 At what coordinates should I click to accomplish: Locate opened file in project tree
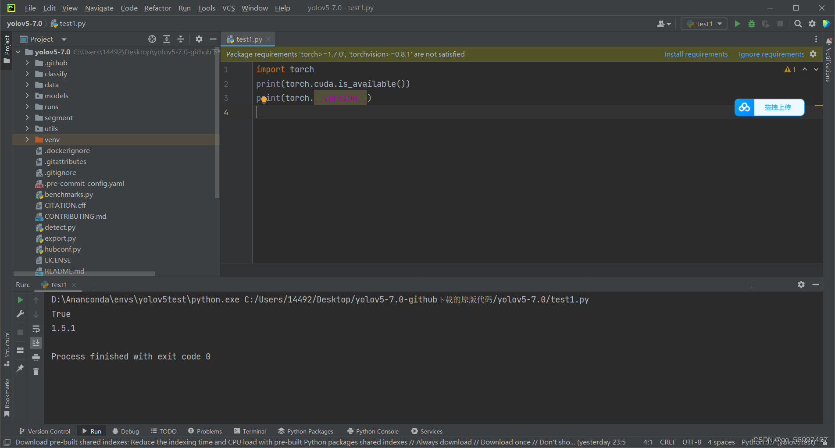click(x=152, y=39)
